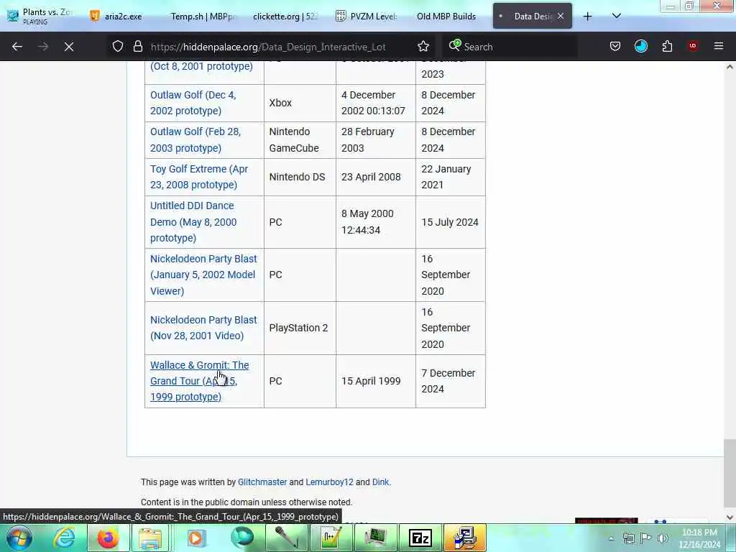The height and width of the screenshot is (552, 736).
Task: Open the Oct 8, 2001 prototype link
Action: click(201, 66)
